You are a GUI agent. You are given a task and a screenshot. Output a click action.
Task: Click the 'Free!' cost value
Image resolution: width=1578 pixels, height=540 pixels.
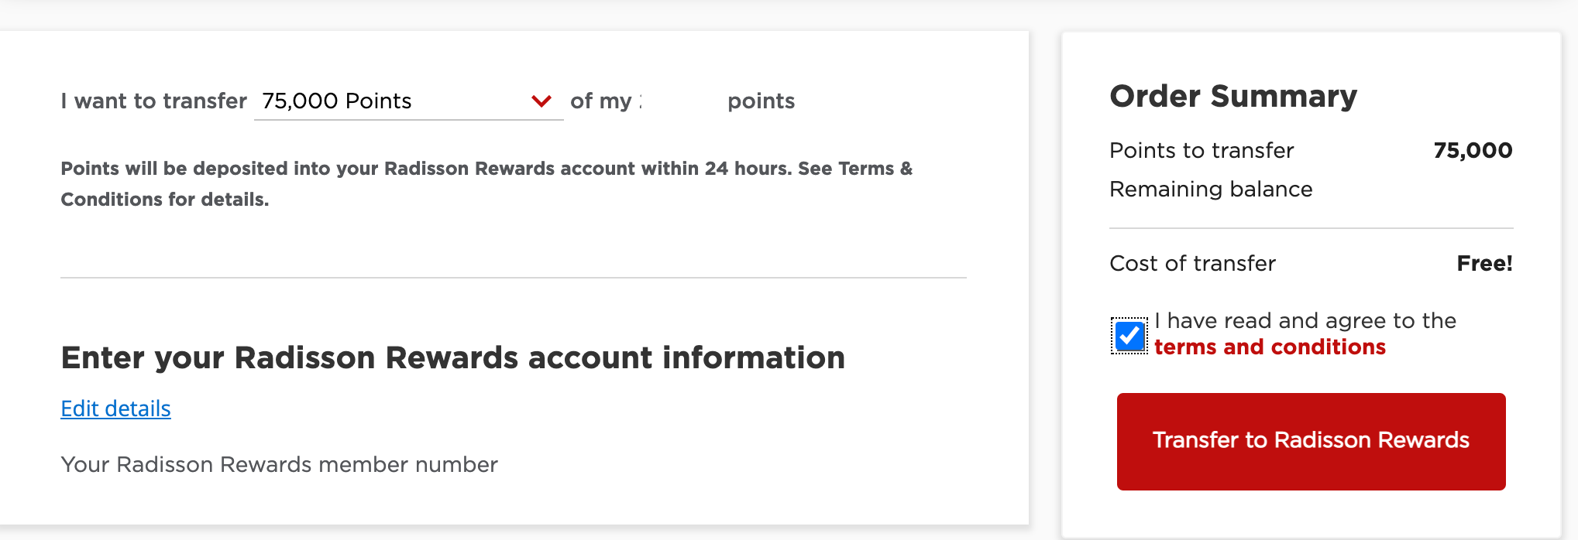1484,263
